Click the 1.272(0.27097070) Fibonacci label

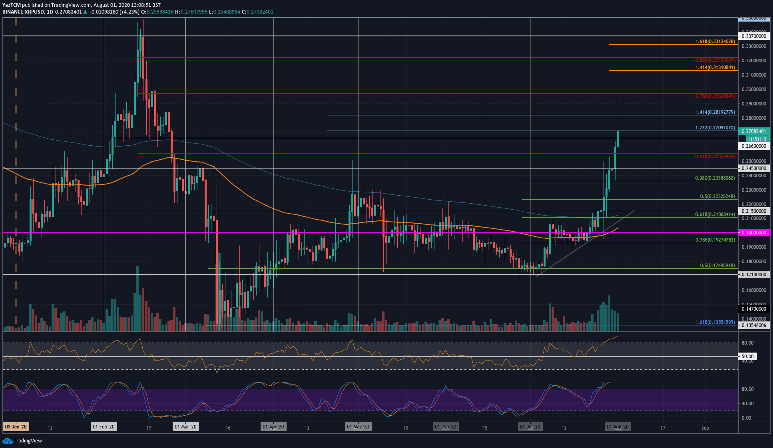(715, 128)
